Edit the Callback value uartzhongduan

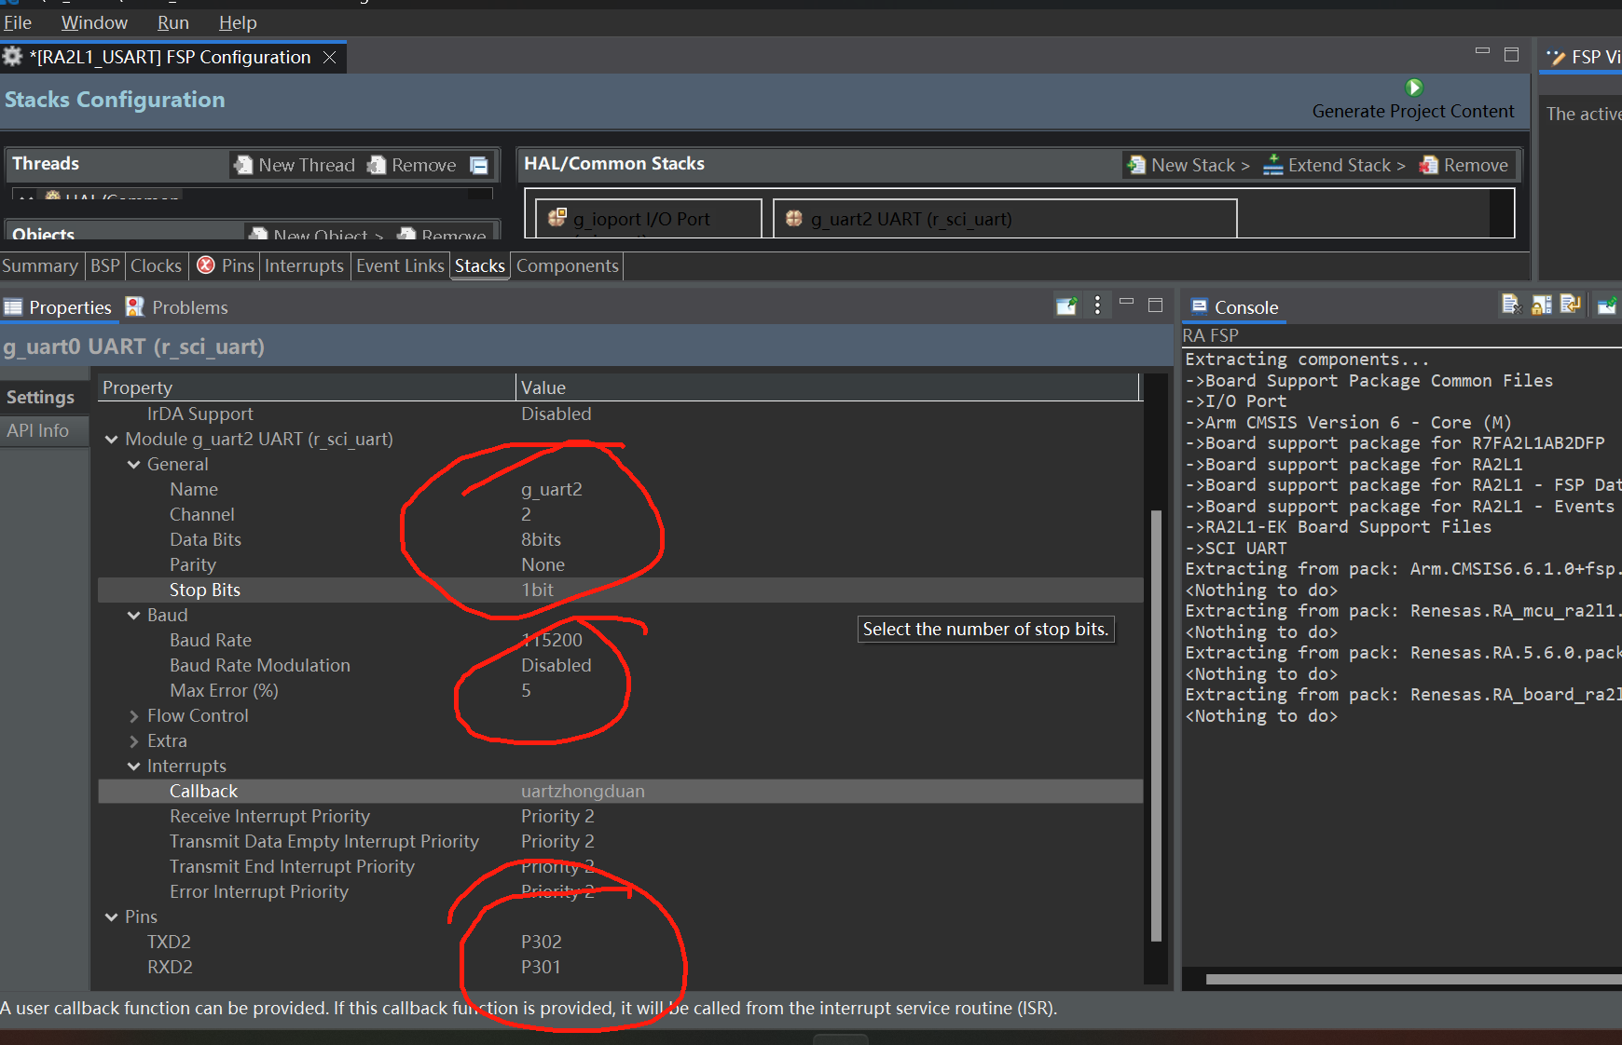(583, 791)
